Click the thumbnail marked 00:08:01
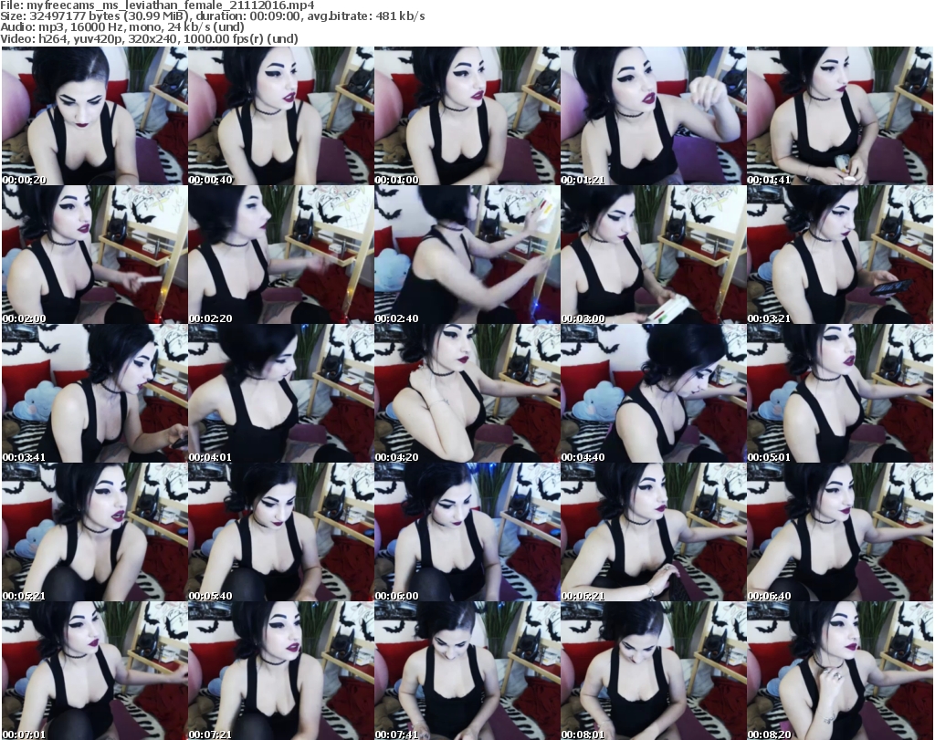935x740 pixels. (653, 671)
